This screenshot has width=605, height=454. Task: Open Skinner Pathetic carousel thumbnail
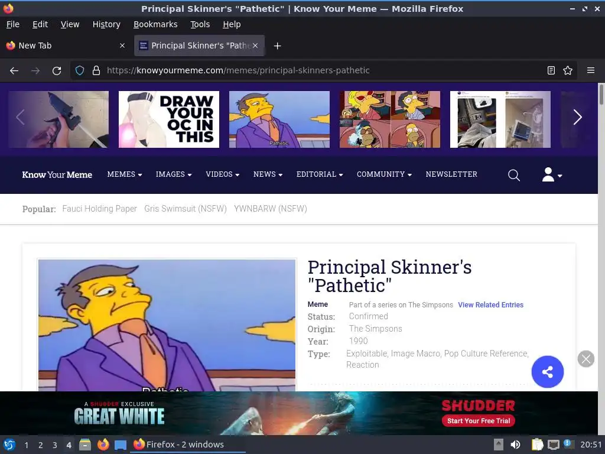coord(279,119)
